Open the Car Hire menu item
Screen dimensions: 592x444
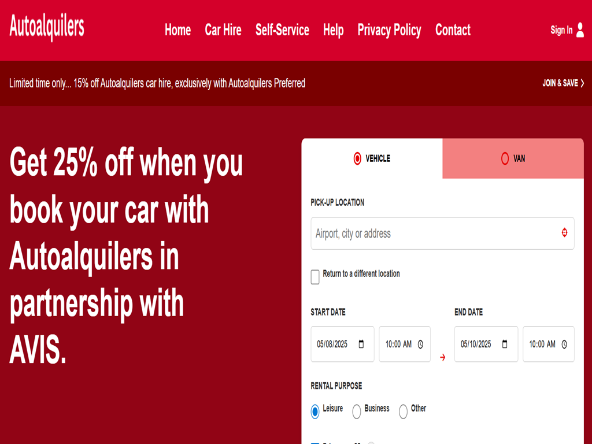click(223, 30)
